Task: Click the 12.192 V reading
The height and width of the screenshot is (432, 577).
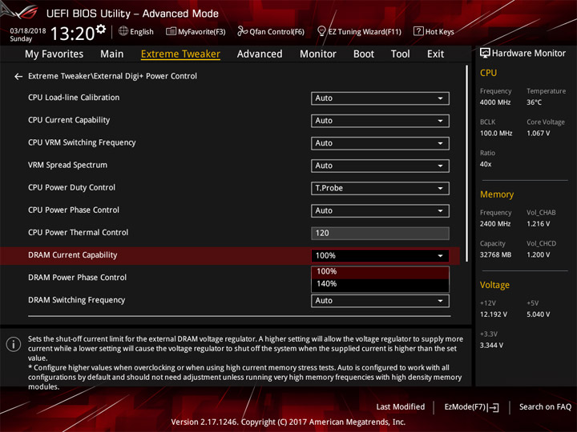Action: [494, 314]
